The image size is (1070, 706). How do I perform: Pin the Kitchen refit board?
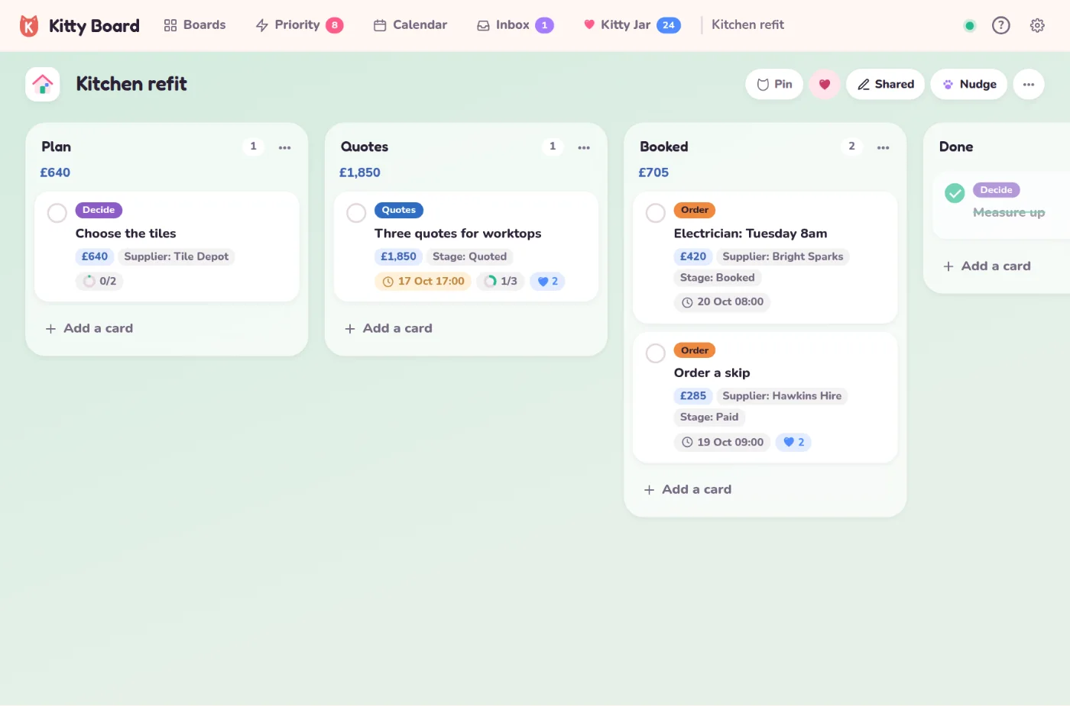(774, 84)
